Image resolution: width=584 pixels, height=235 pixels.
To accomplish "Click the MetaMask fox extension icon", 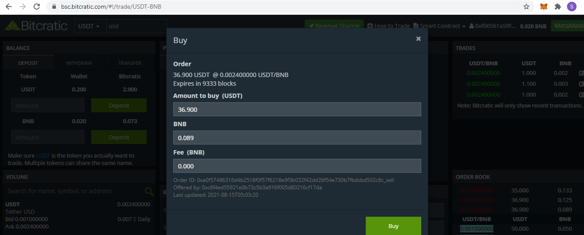I will click(543, 7).
